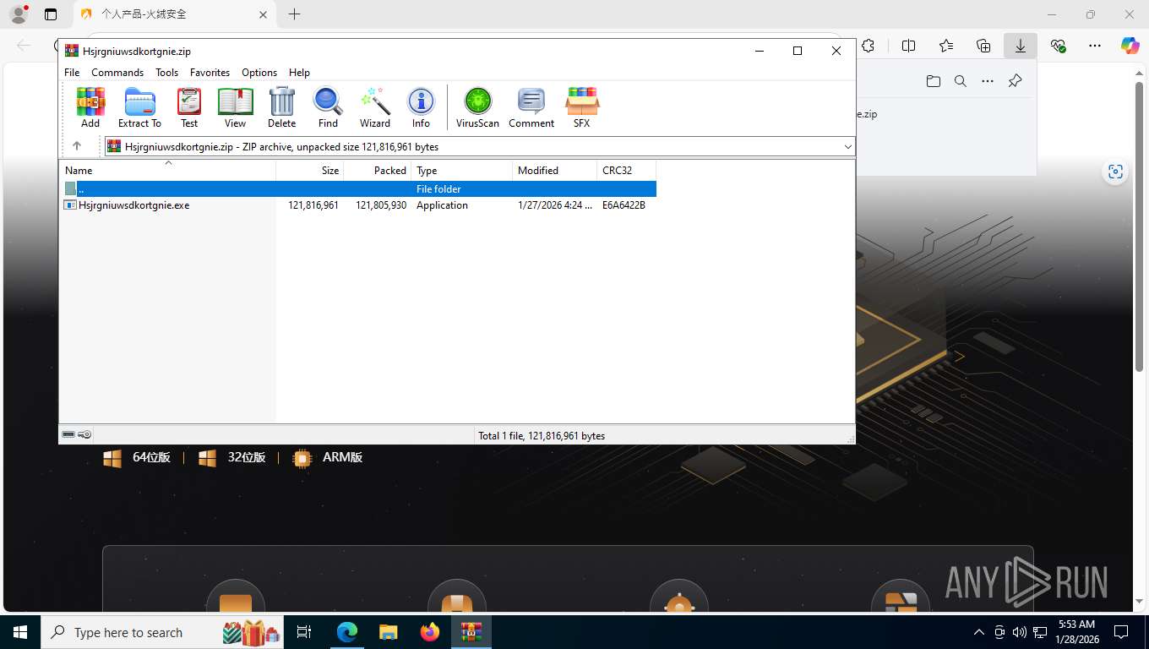Sort by the CRC32 column header
Viewport: 1149px width, 649px height.
[x=627, y=171]
